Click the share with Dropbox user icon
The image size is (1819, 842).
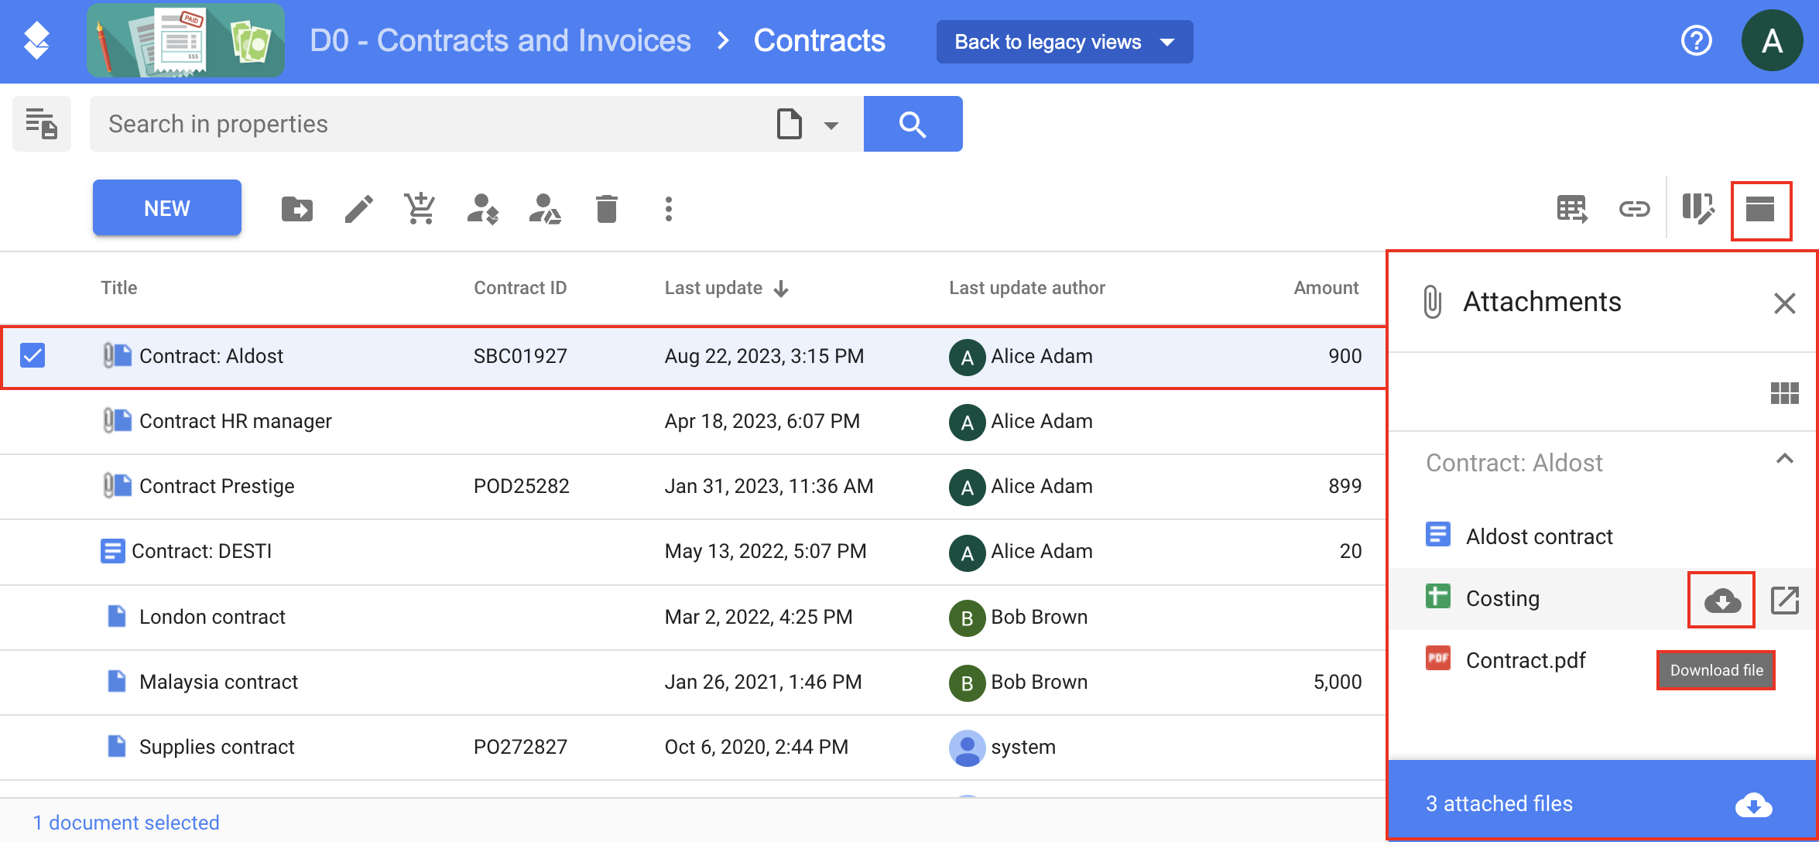(482, 209)
